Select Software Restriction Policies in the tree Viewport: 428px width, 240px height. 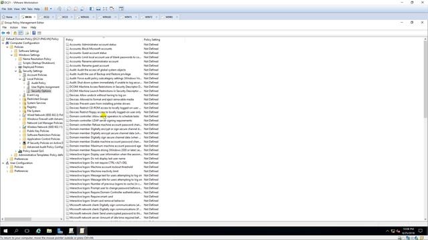pyautogui.click(x=43, y=135)
